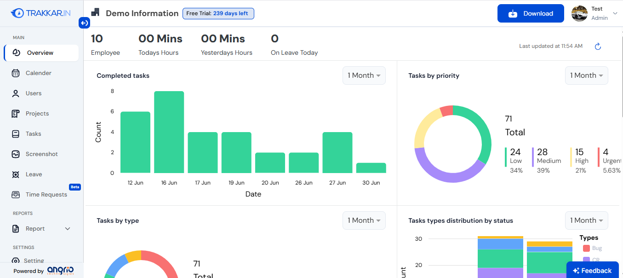Click the Demo Information title

click(x=142, y=13)
